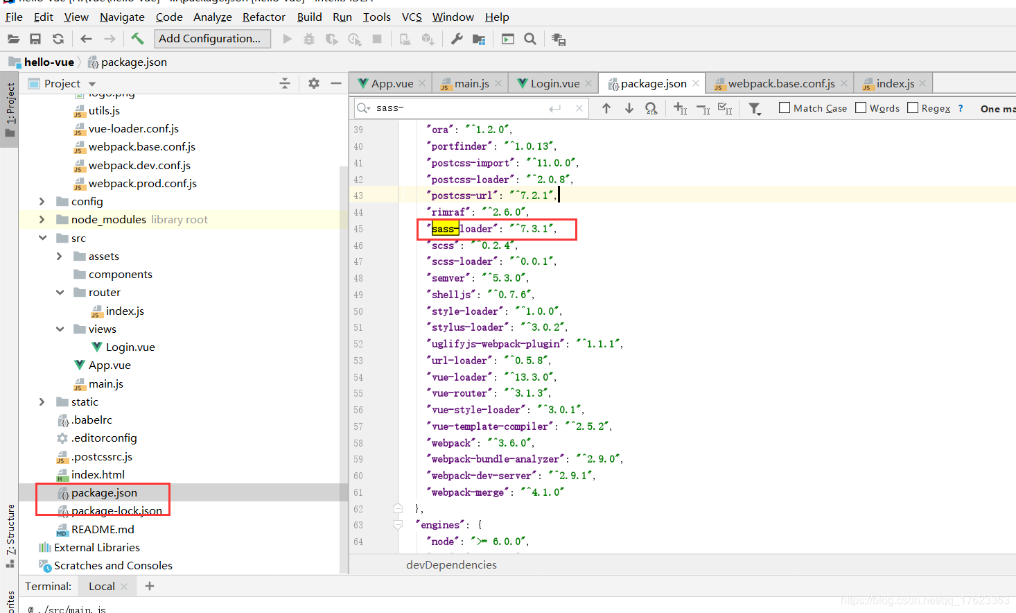Image resolution: width=1016 pixels, height=613 pixels.
Task: Select package.json in the project tree
Action: coord(104,492)
